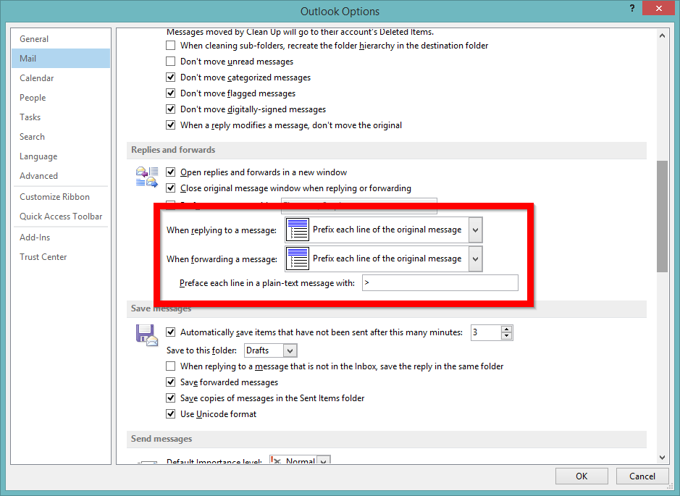Open Help with the question mark icon
The width and height of the screenshot is (680, 496).
[632, 8]
